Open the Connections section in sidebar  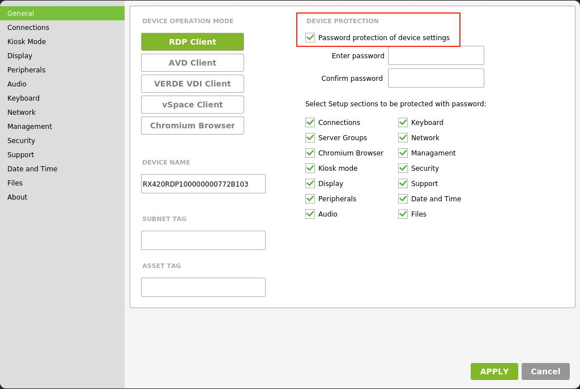click(x=62, y=27)
